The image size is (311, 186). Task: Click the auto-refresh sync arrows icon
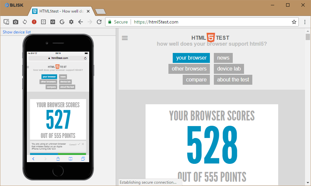25,22
